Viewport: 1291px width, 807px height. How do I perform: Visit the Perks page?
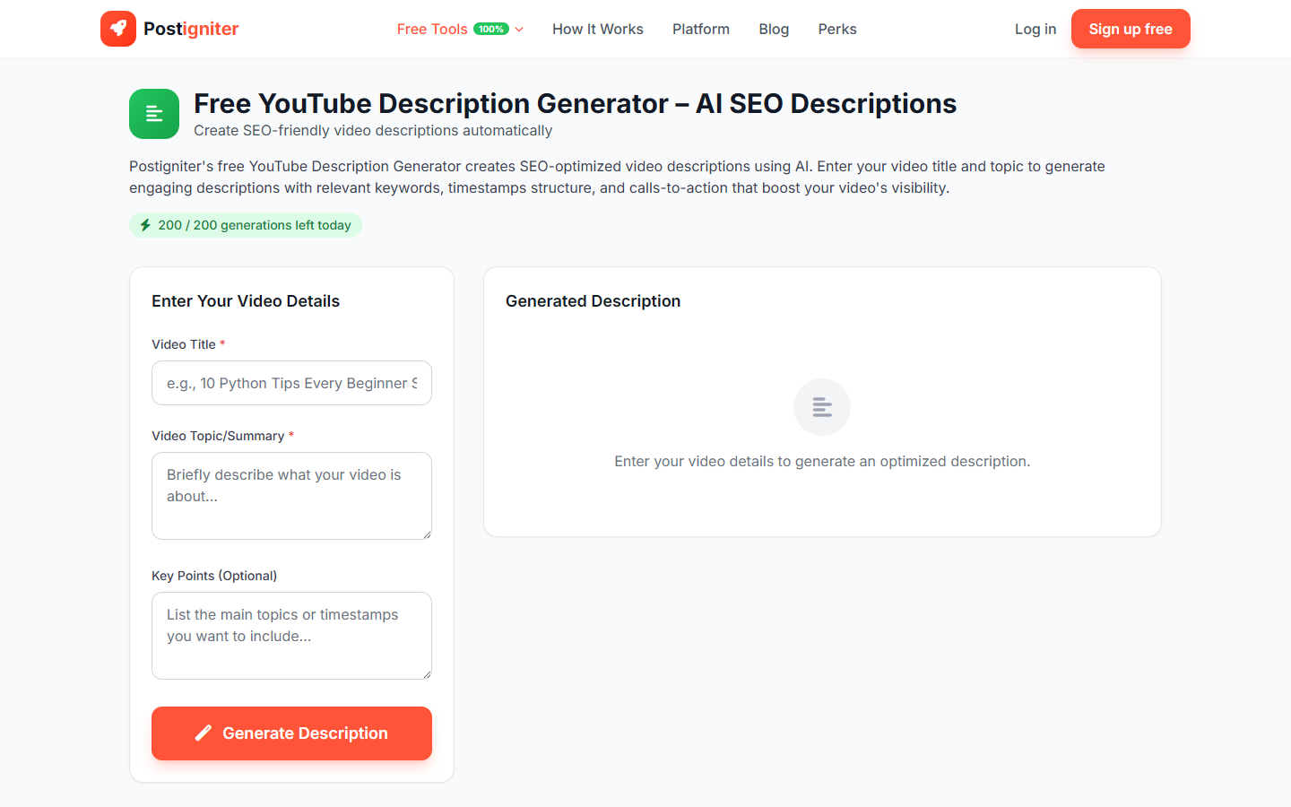[x=836, y=28]
